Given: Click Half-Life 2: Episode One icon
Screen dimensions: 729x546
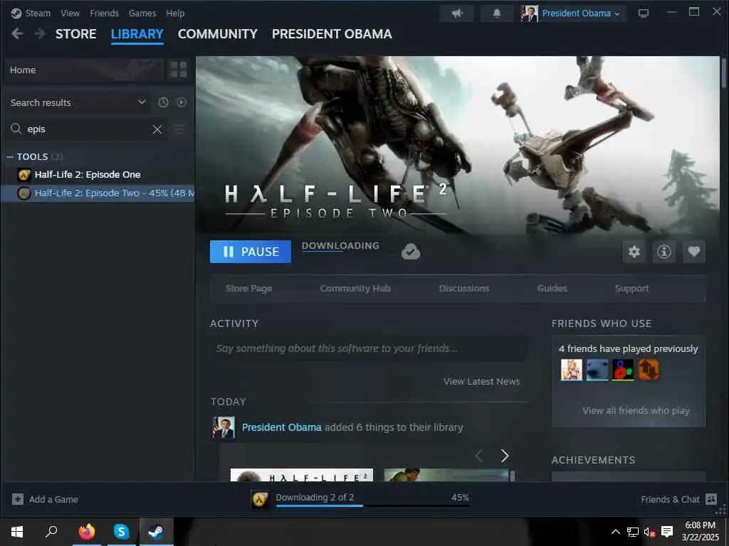Looking at the screenshot, I should click(24, 175).
